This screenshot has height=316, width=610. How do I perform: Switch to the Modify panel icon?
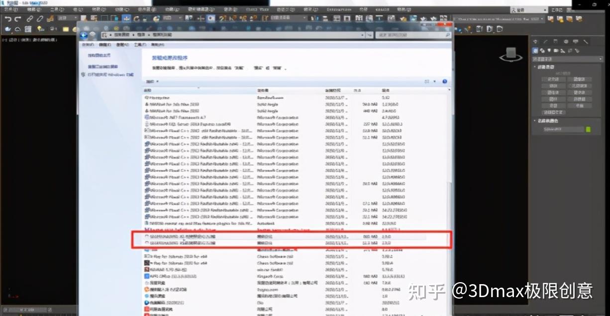pyautogui.click(x=543, y=41)
